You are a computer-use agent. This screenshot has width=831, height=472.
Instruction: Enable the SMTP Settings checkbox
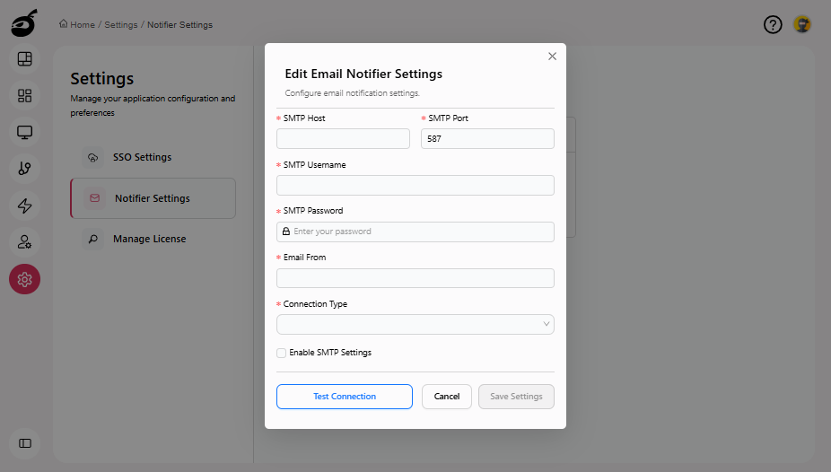(282, 353)
